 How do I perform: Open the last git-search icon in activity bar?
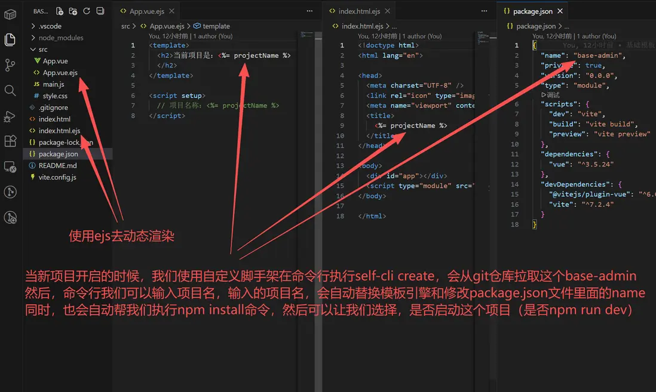click(x=10, y=218)
